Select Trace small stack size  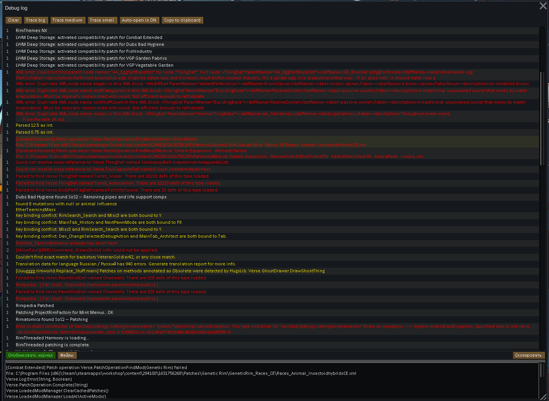[x=102, y=20]
